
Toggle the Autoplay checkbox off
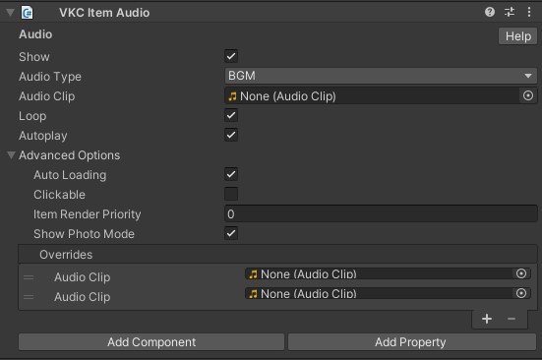[231, 135]
